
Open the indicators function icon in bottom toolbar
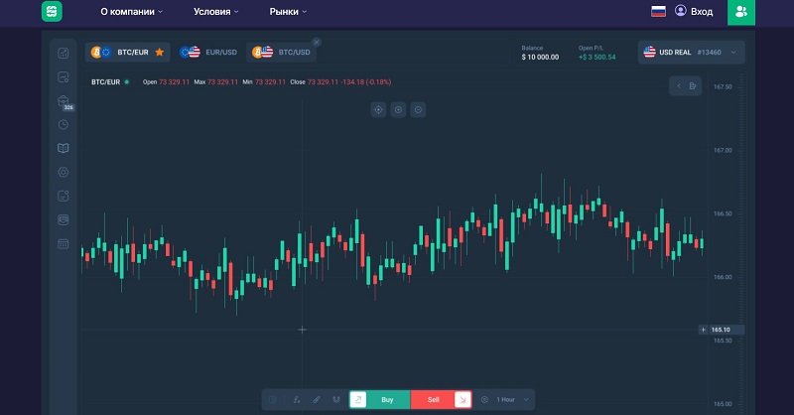(x=297, y=399)
